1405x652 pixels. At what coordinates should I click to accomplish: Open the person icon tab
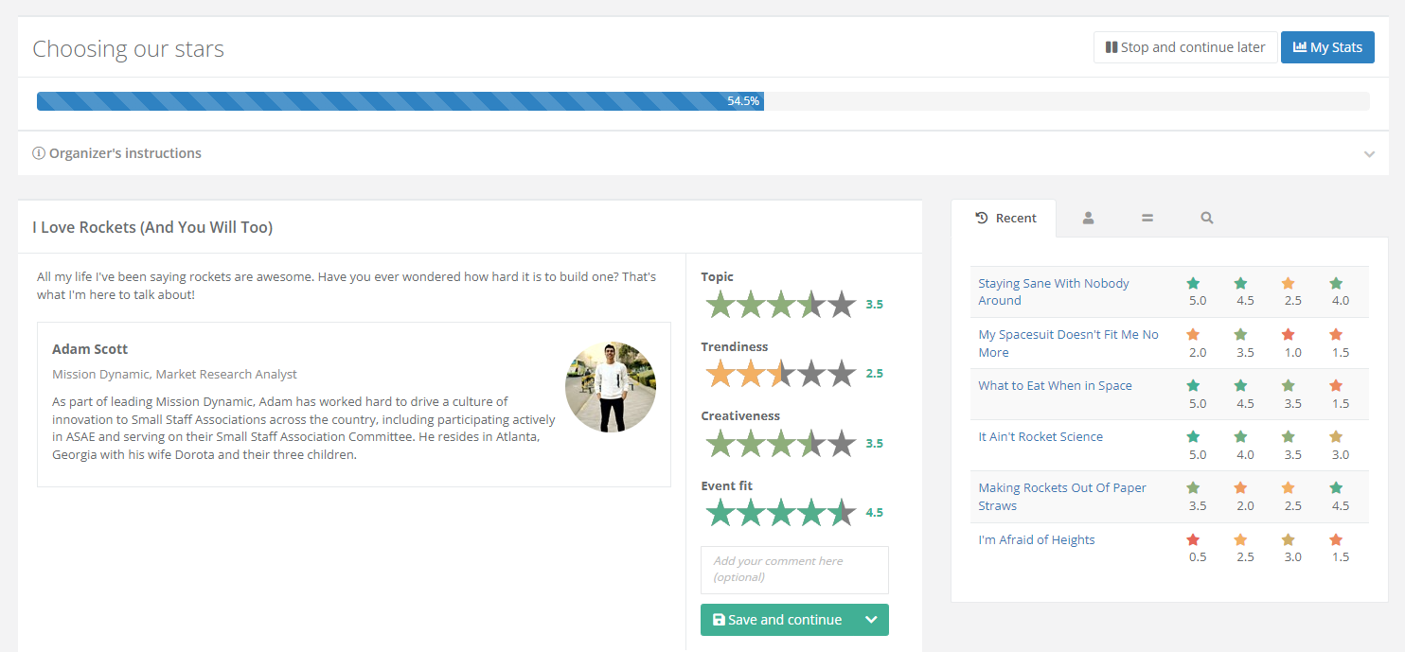tap(1088, 218)
